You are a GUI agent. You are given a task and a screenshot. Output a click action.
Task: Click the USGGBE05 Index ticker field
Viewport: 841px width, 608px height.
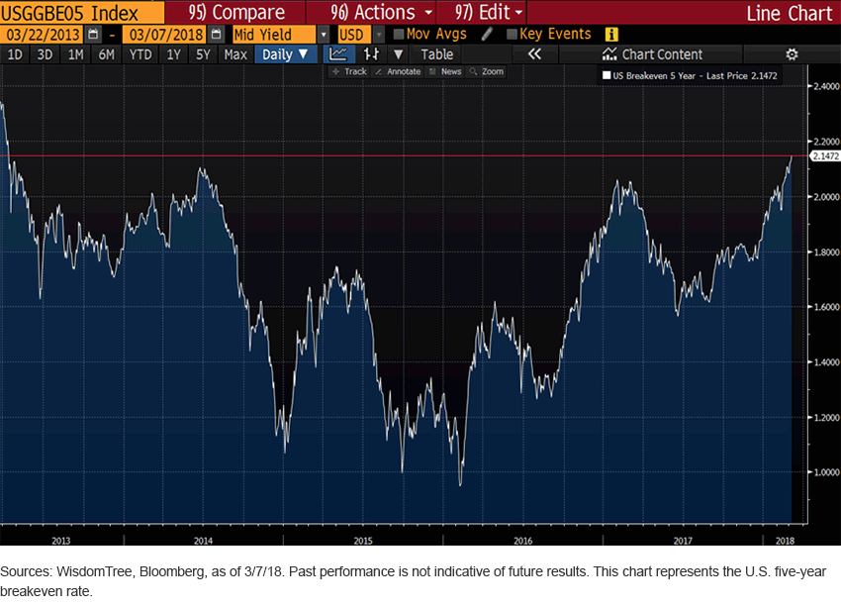click(81, 12)
